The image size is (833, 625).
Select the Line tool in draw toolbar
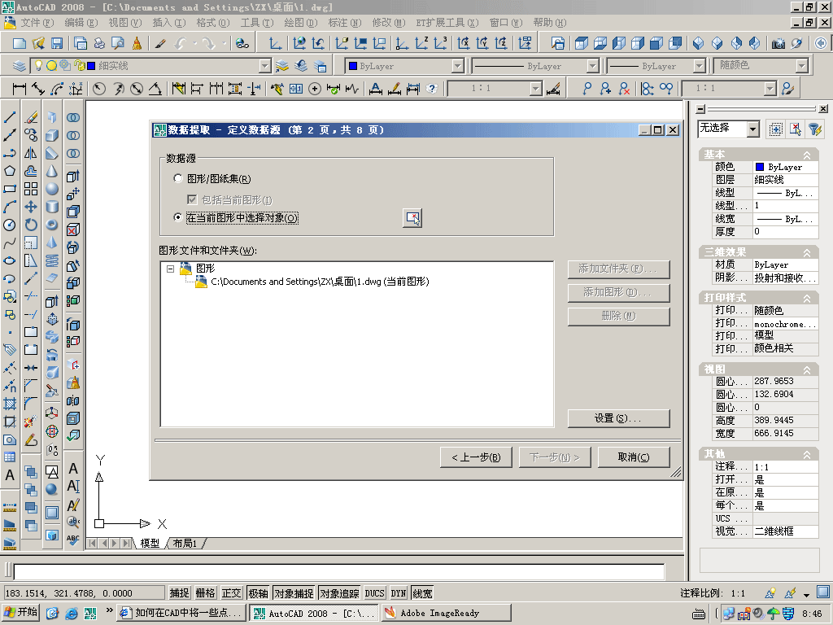click(x=10, y=117)
